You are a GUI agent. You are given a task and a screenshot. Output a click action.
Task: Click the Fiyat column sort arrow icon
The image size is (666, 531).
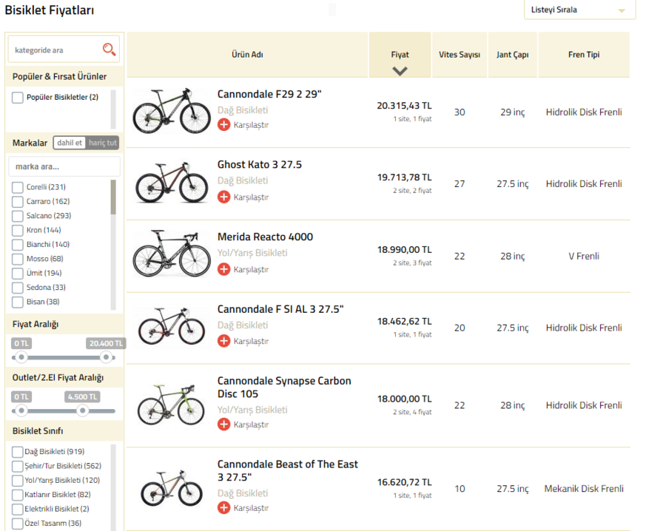[x=400, y=71]
